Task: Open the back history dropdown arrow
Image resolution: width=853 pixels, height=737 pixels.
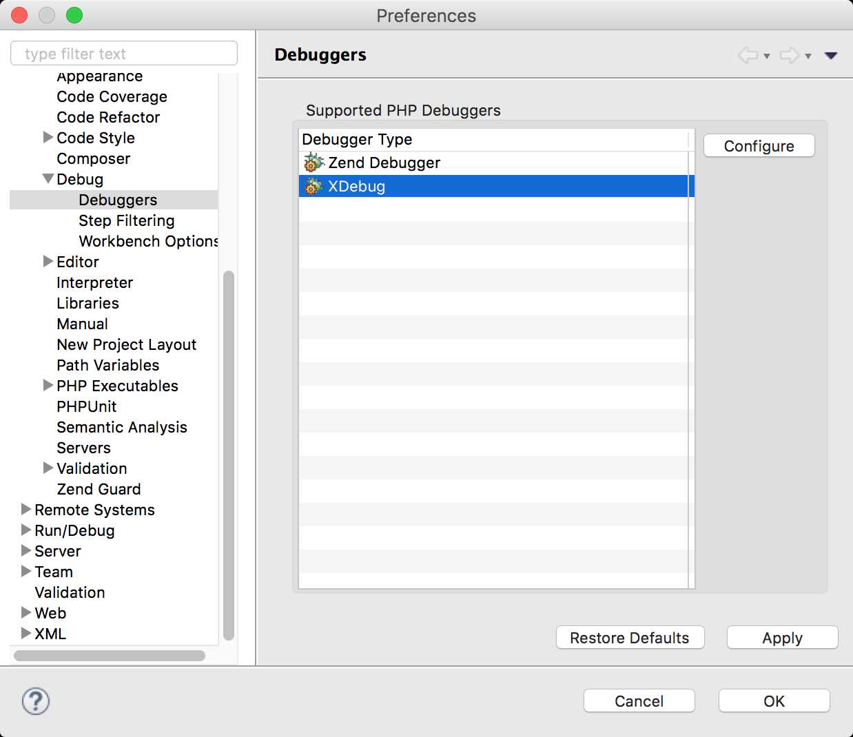Action: (x=767, y=56)
